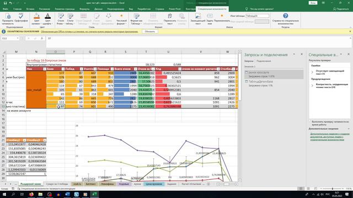Click Alt Text (Замещающий текст) icon
The image size is (353, 198).
(198, 16)
